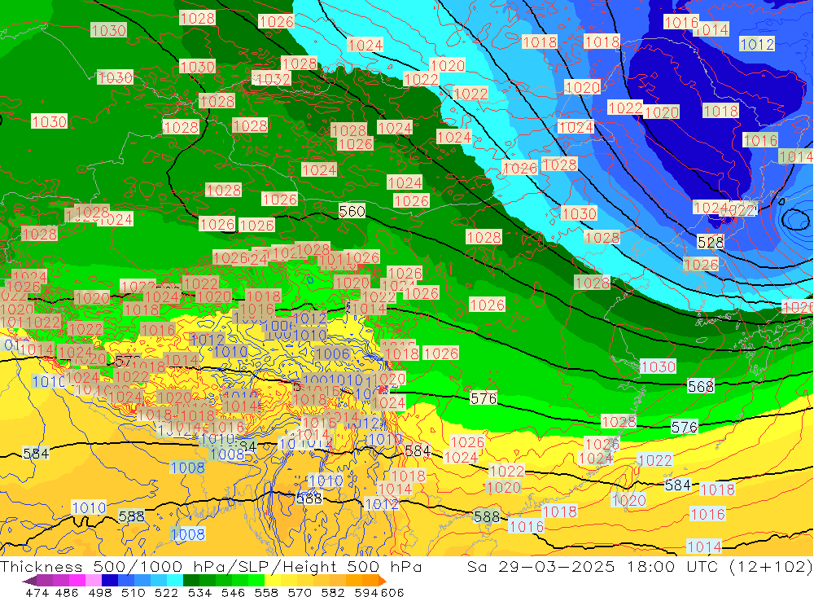Click the legend value 498
The image size is (814, 597).
click(x=100, y=592)
